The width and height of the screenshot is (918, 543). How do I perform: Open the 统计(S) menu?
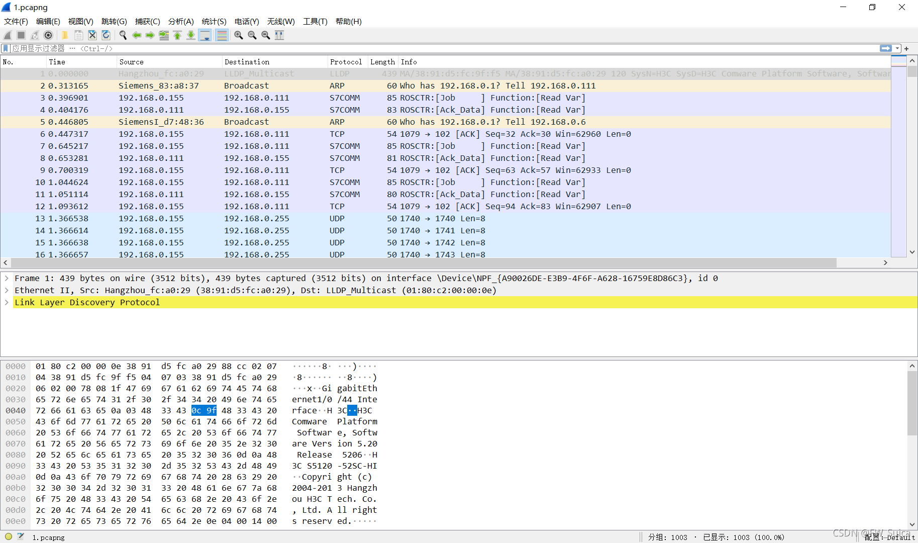tap(214, 21)
